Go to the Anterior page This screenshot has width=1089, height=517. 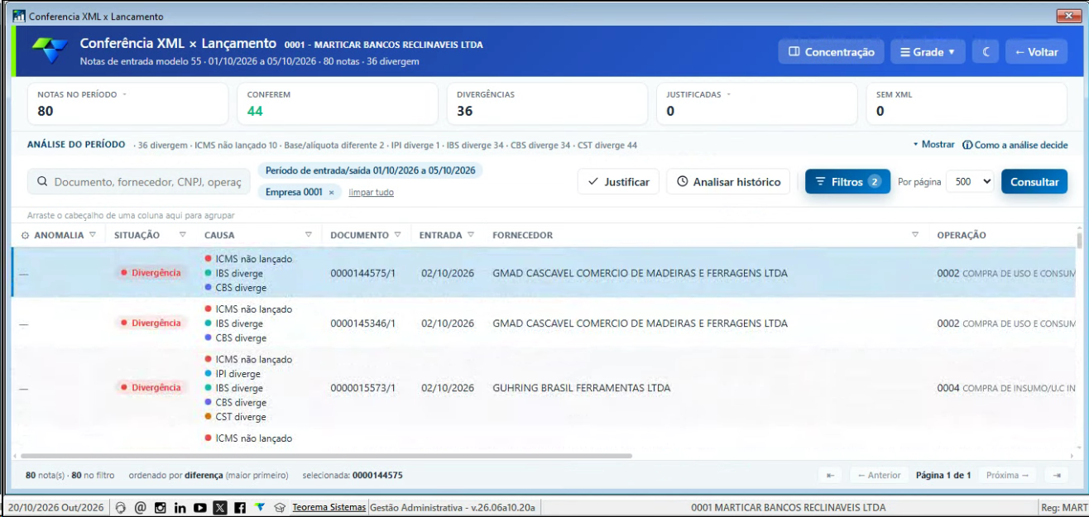coord(878,475)
